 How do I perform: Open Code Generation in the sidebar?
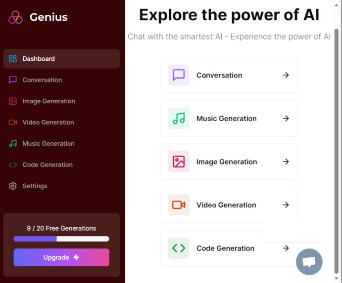pyautogui.click(x=61, y=165)
